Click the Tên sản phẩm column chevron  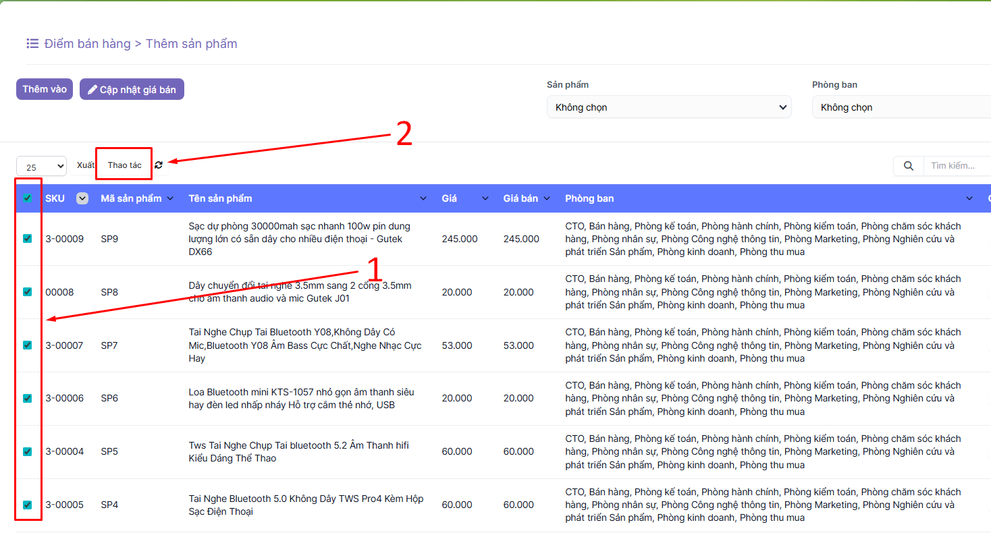[423, 198]
